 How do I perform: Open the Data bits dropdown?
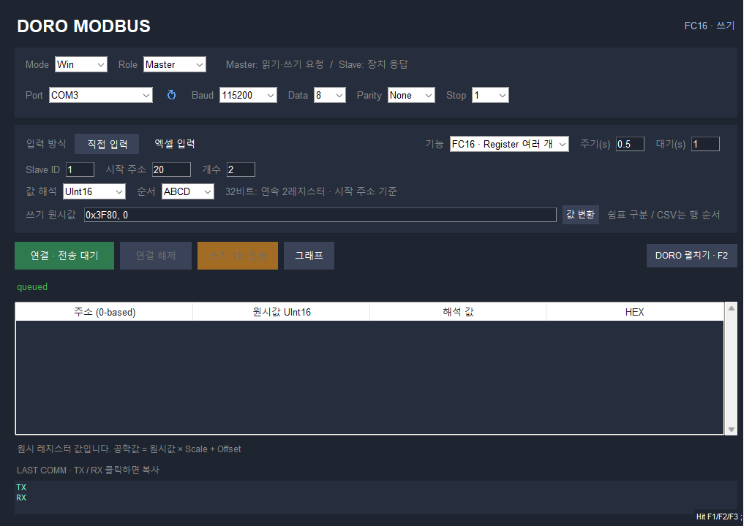(x=329, y=95)
